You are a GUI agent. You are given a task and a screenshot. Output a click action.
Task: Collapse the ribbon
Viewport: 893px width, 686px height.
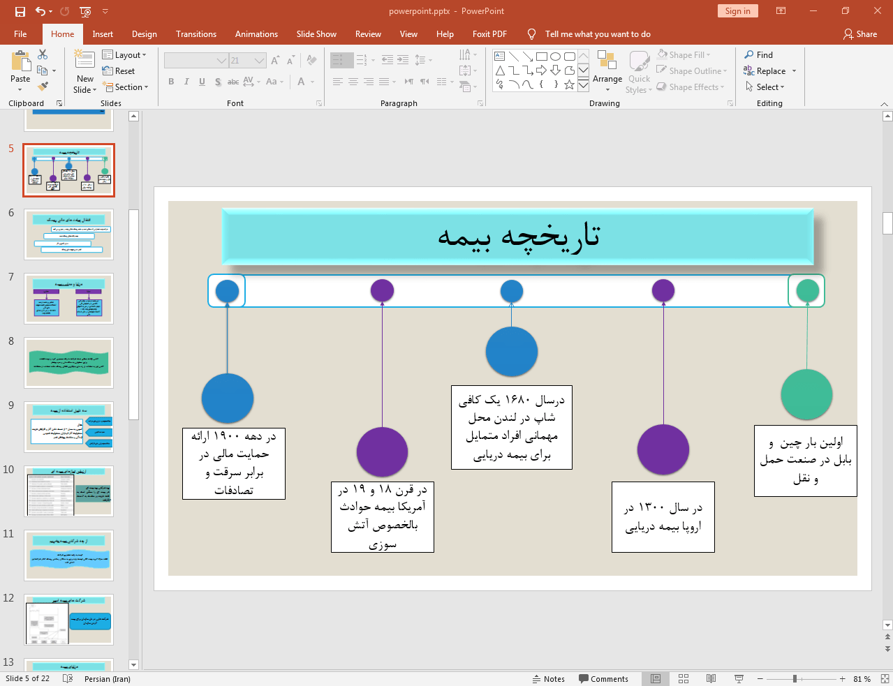pyautogui.click(x=884, y=104)
